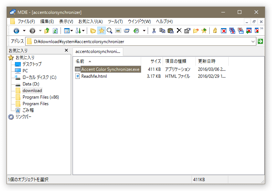Select download folder in tree
The width and height of the screenshot is (272, 191).
click(x=32, y=91)
